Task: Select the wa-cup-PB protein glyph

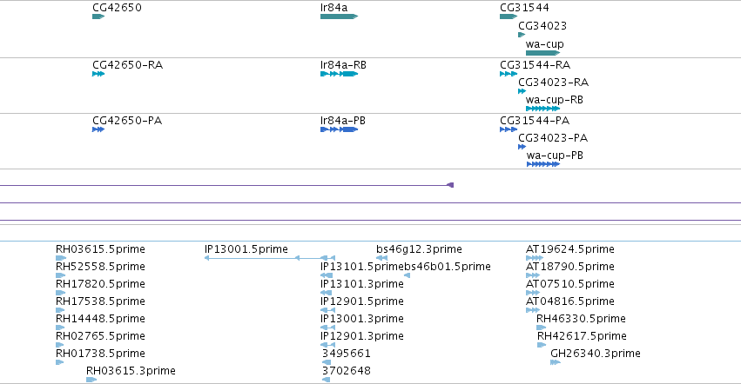Action: pyautogui.click(x=543, y=164)
